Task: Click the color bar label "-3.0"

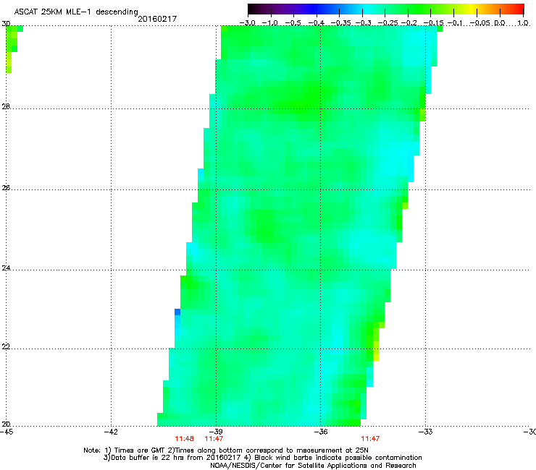Action: tap(247, 23)
